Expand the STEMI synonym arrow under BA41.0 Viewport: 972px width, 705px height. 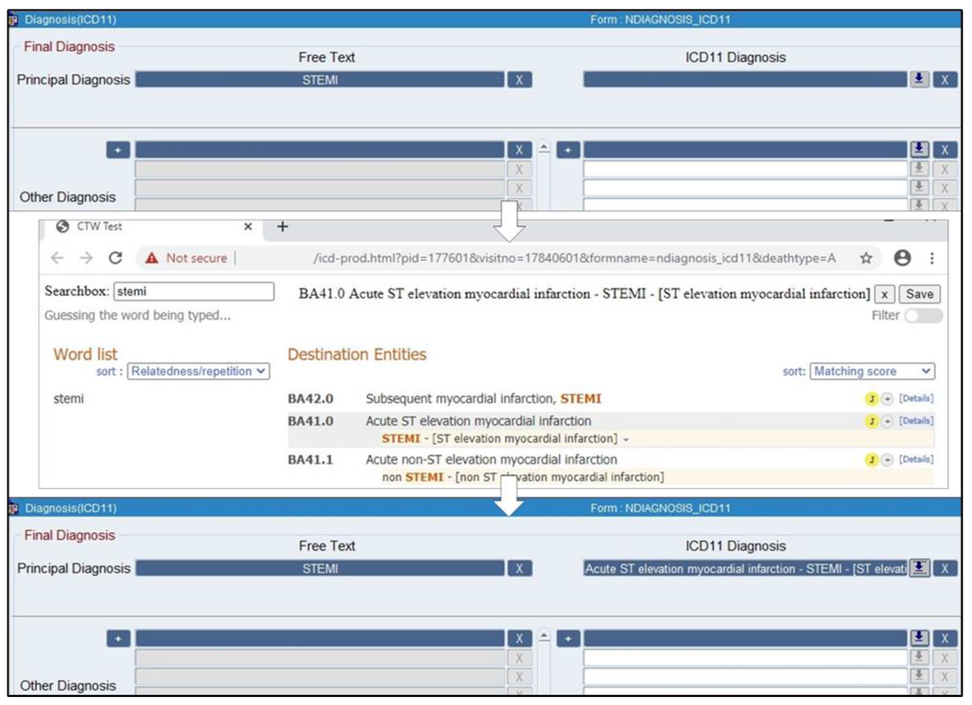click(626, 439)
